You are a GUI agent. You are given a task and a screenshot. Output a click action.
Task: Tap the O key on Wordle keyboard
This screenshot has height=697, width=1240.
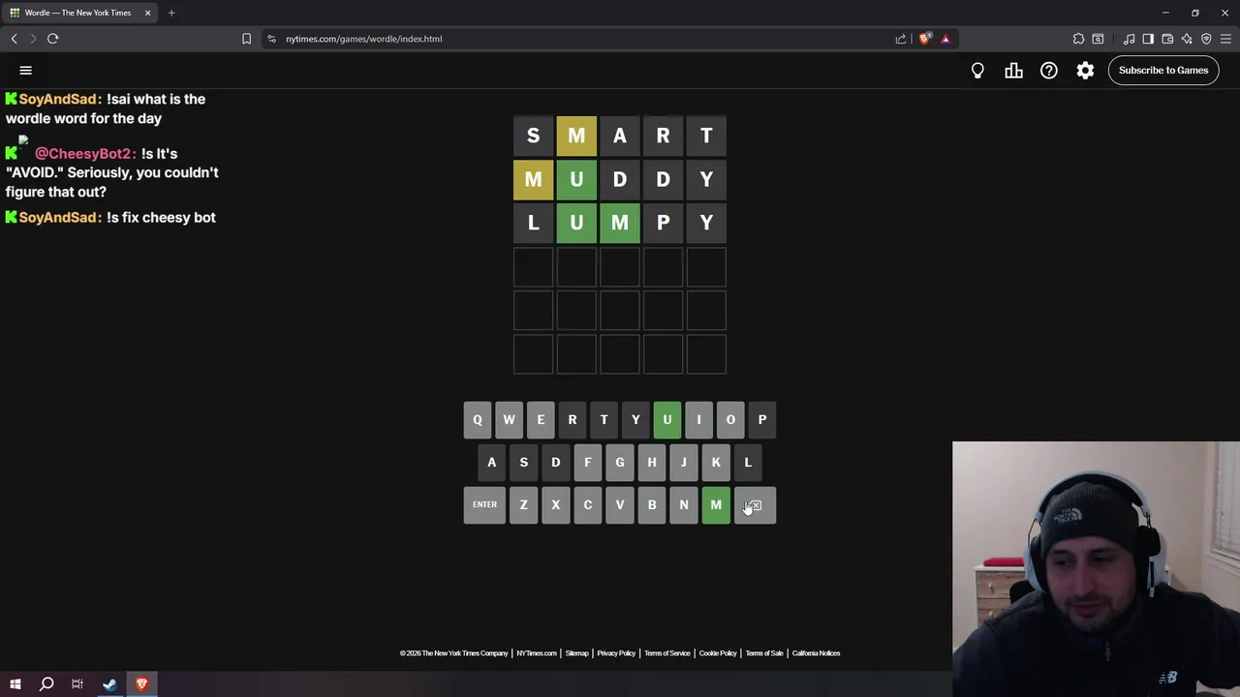point(730,419)
